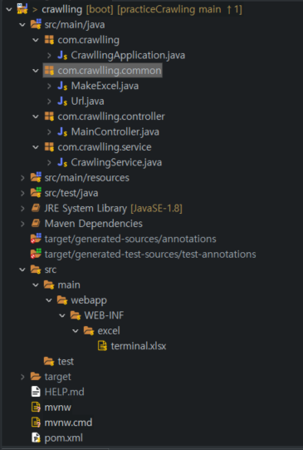The height and width of the screenshot is (450, 303).
Task: Click the MainController.java file icon
Action: 62,131
